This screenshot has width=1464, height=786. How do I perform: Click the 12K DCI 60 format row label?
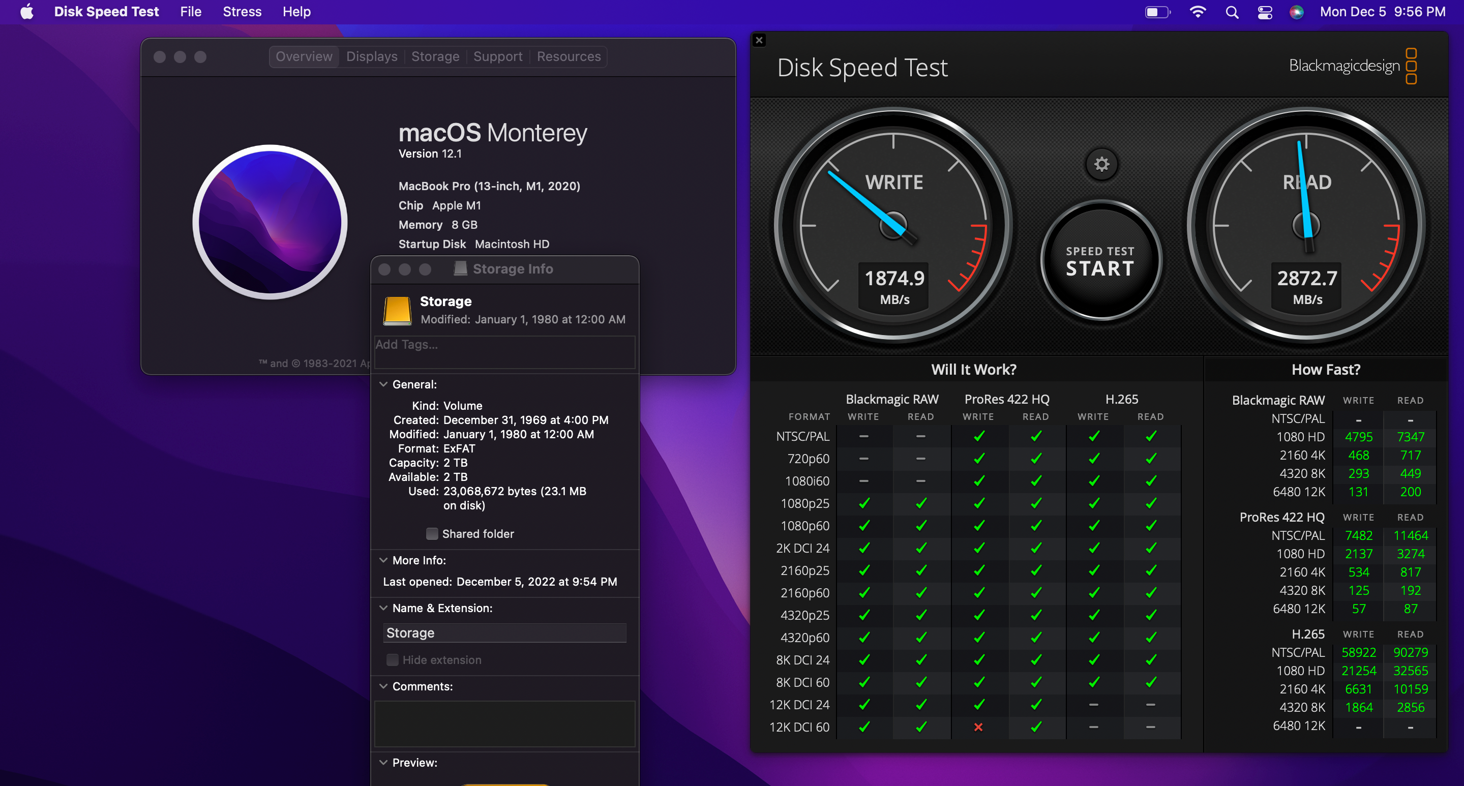(x=799, y=728)
